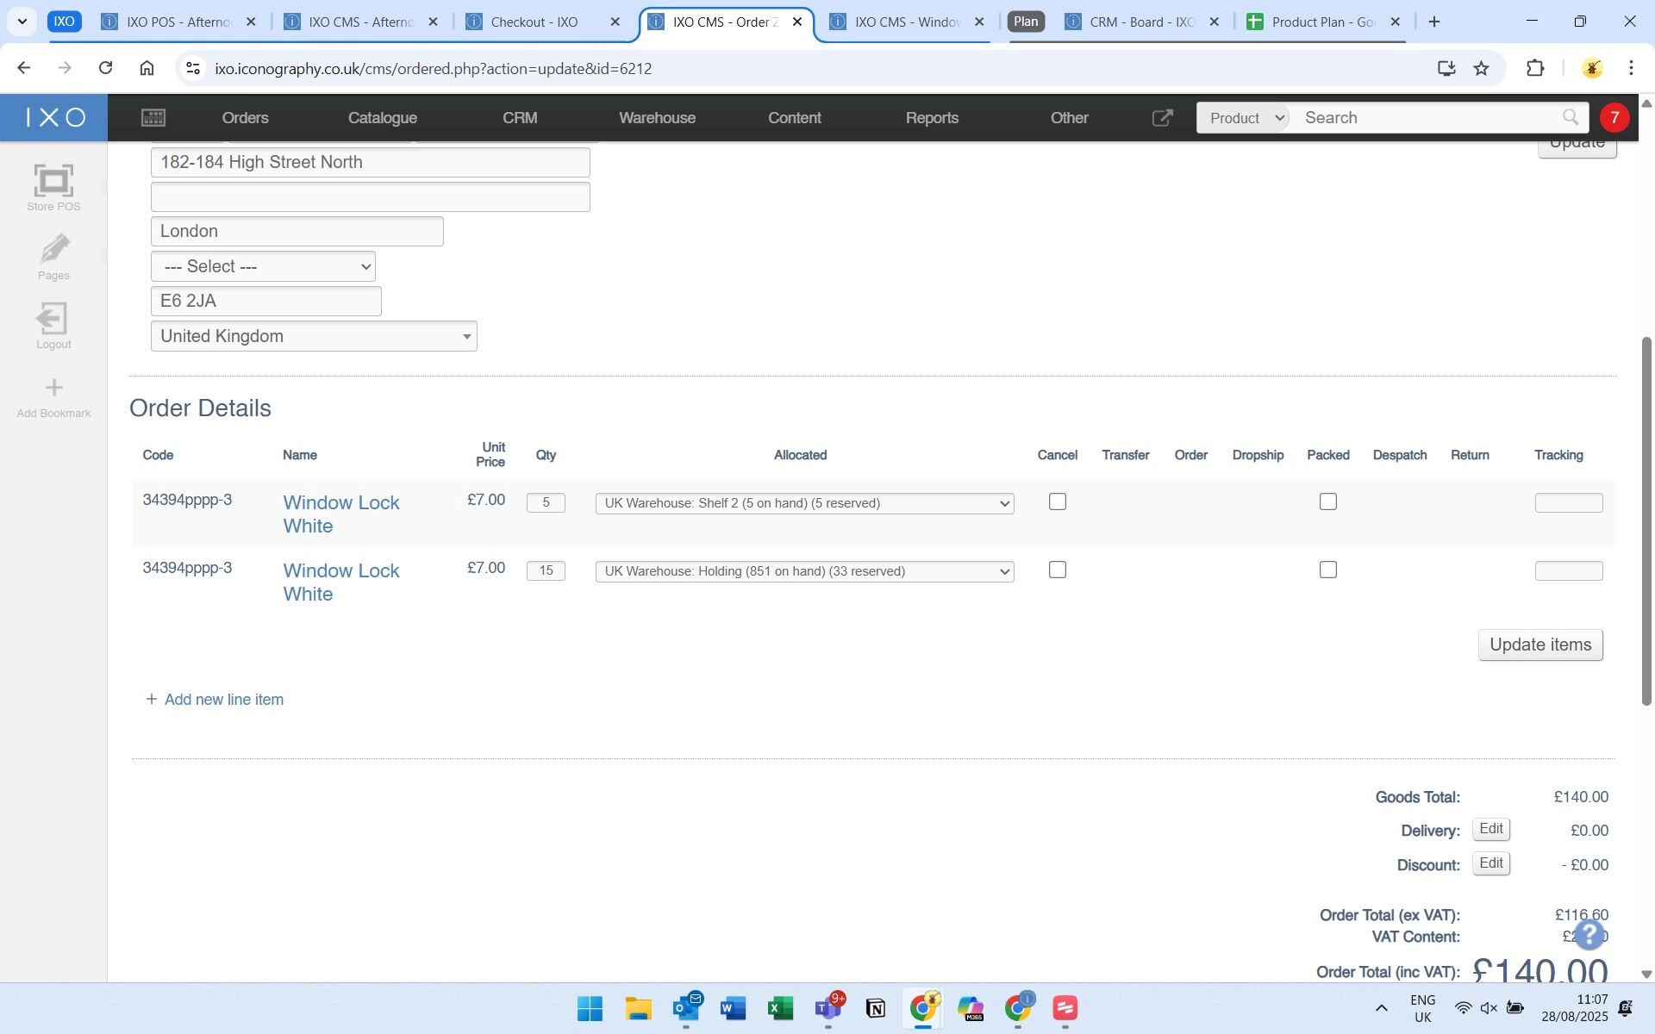Screen dimensions: 1655x1034
Task: Tick Packed checkbox for the 5-quantity Window Lock
Action: click(1327, 501)
